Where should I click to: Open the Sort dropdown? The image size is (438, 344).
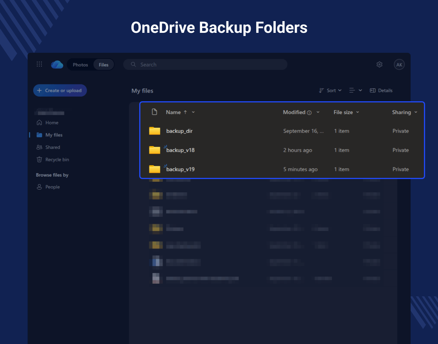[330, 90]
